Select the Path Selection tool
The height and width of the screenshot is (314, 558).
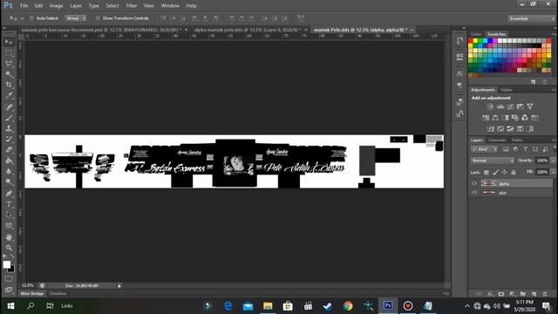point(9,215)
